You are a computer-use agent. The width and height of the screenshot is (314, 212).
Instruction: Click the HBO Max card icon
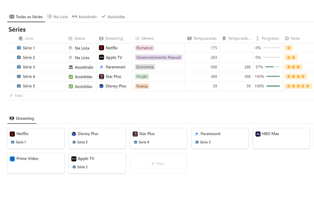pyautogui.click(x=258, y=134)
